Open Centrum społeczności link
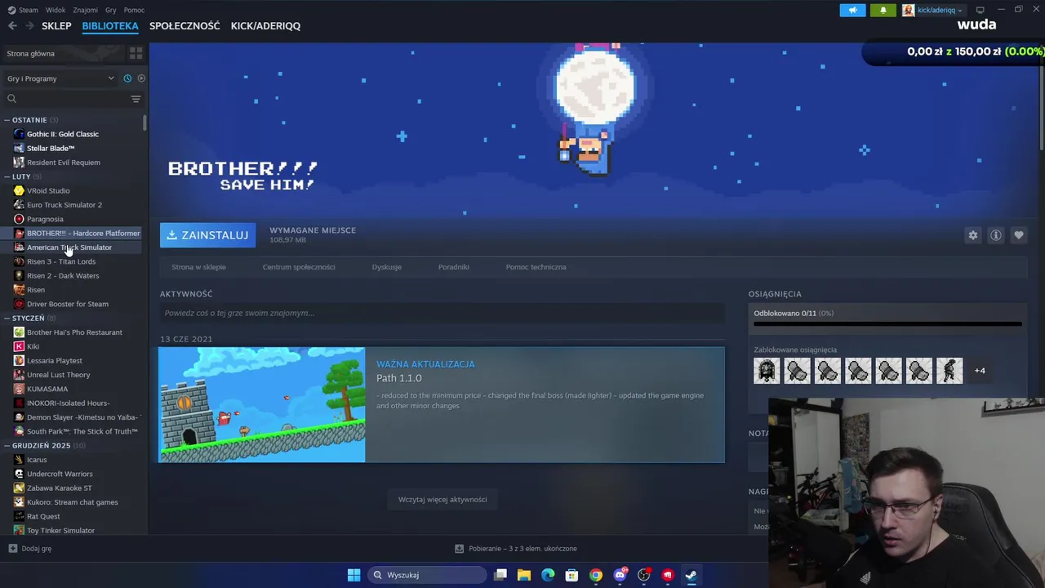 click(x=299, y=267)
